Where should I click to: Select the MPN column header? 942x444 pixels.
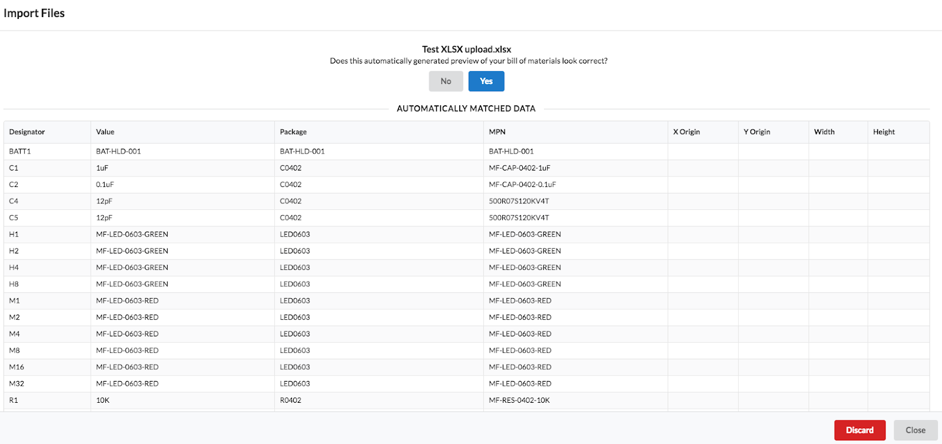(497, 132)
